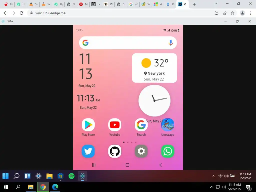
Task: Click the battery icon in the Windows 11 tray
Action: click(232, 176)
